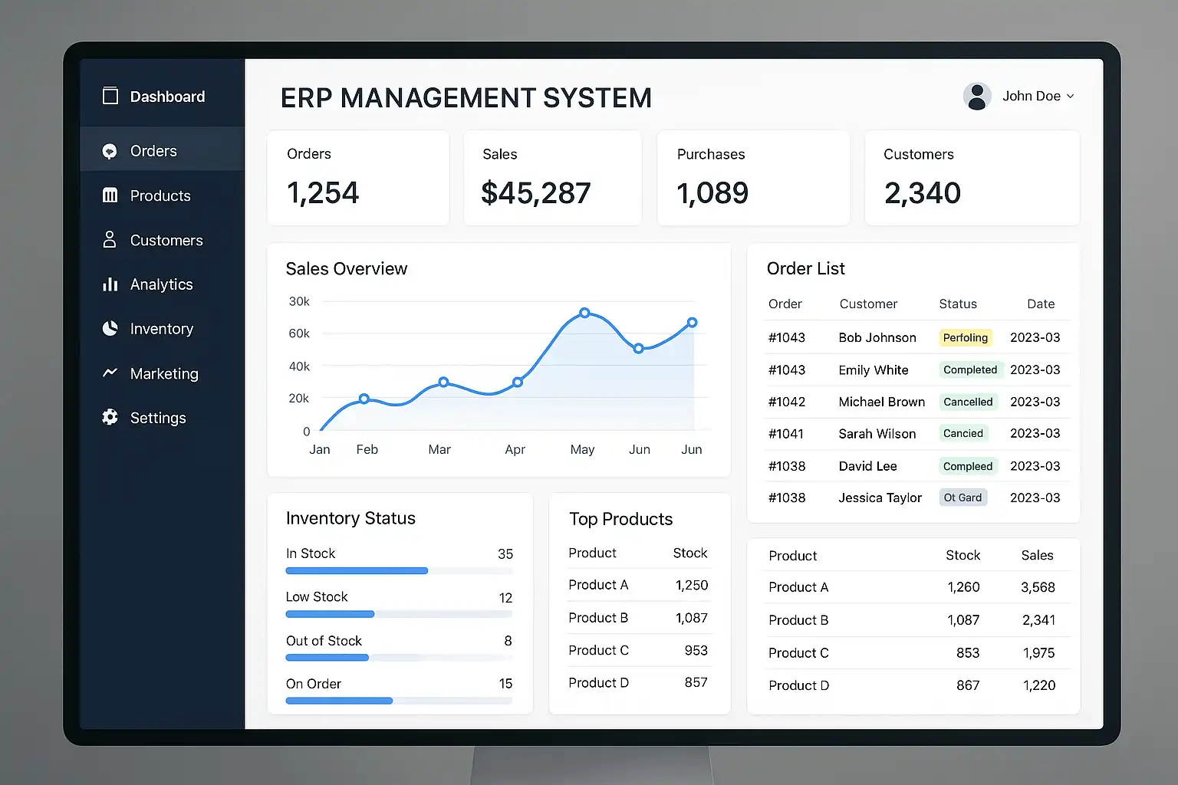Screen dimensions: 1178x785
Task: Click the Status column header in Order List
Action: [x=958, y=304]
